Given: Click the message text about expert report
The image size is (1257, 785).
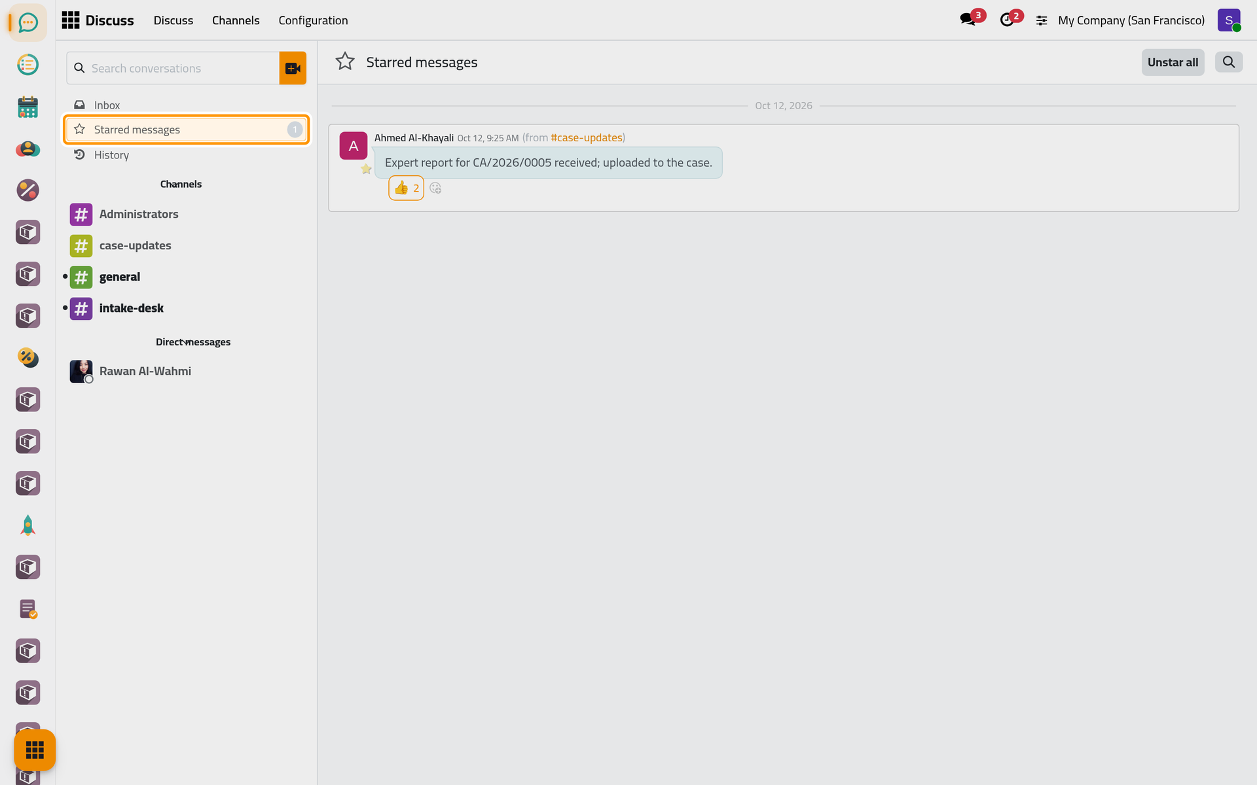Looking at the screenshot, I should tap(548, 163).
